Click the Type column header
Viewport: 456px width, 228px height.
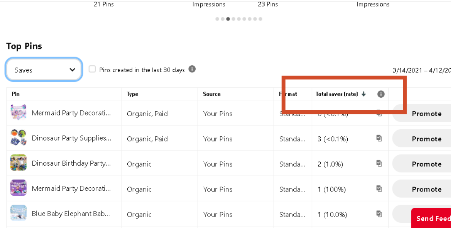tap(133, 94)
